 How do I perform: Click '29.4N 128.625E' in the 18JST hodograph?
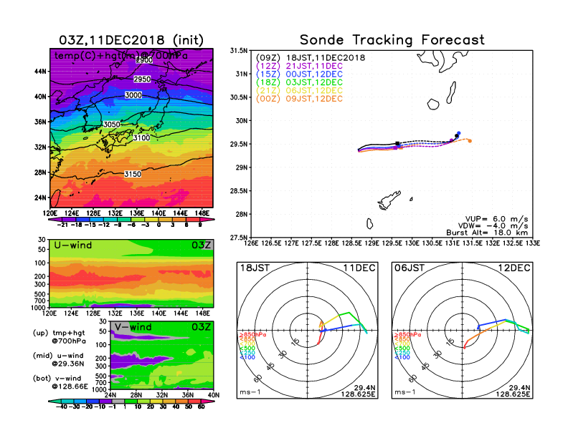[358, 391]
